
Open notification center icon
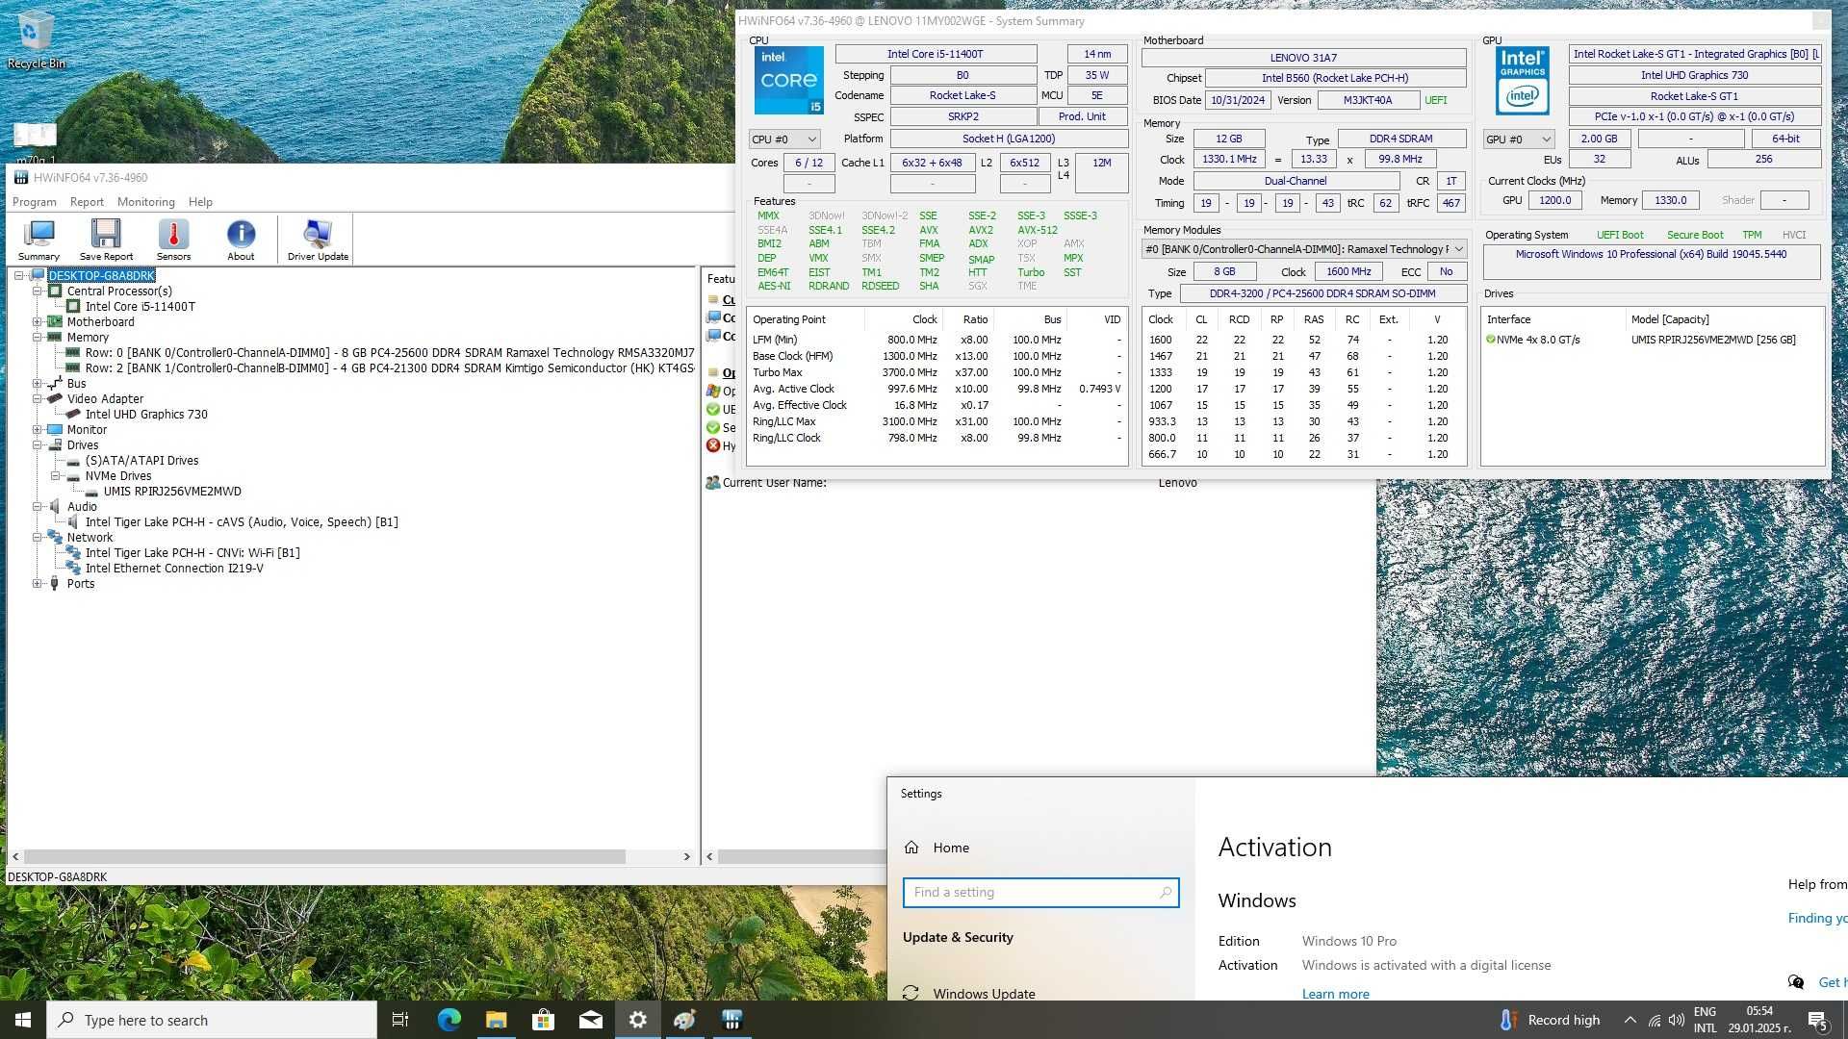pos(1817,1020)
